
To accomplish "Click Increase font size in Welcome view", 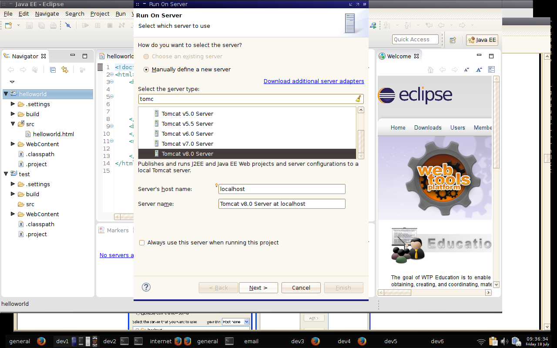I will point(479,70).
